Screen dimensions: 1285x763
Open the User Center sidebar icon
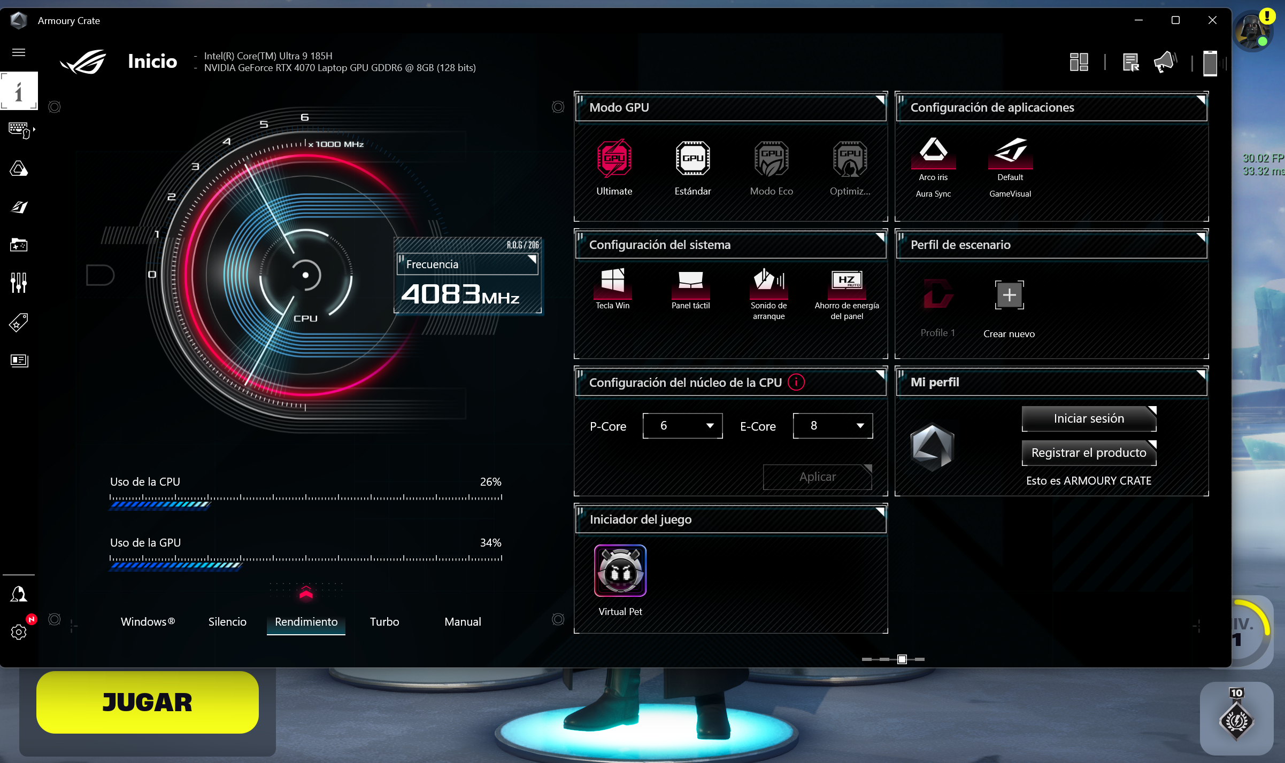[x=19, y=594]
